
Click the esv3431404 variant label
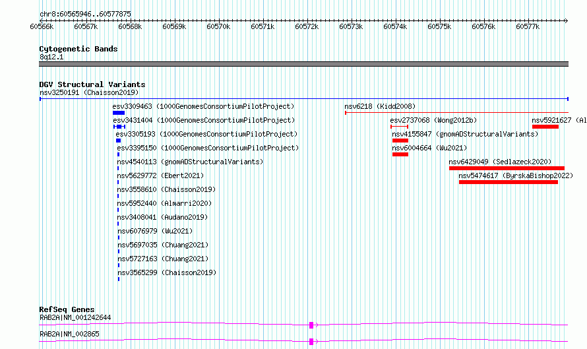204,120
